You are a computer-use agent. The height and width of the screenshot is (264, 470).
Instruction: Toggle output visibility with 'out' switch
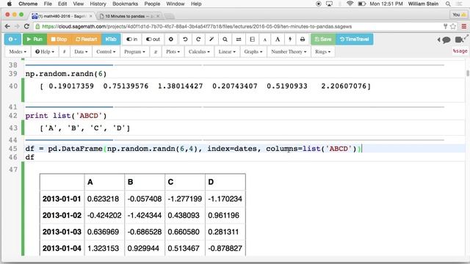click(x=153, y=39)
